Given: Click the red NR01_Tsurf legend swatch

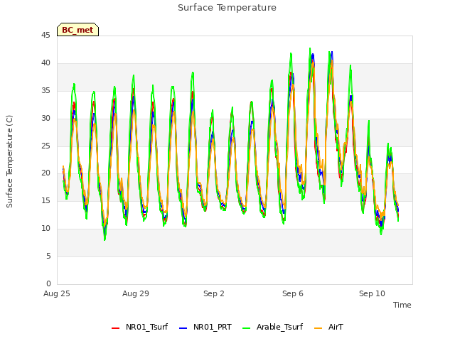Looking at the screenshot, I should 115,328.
